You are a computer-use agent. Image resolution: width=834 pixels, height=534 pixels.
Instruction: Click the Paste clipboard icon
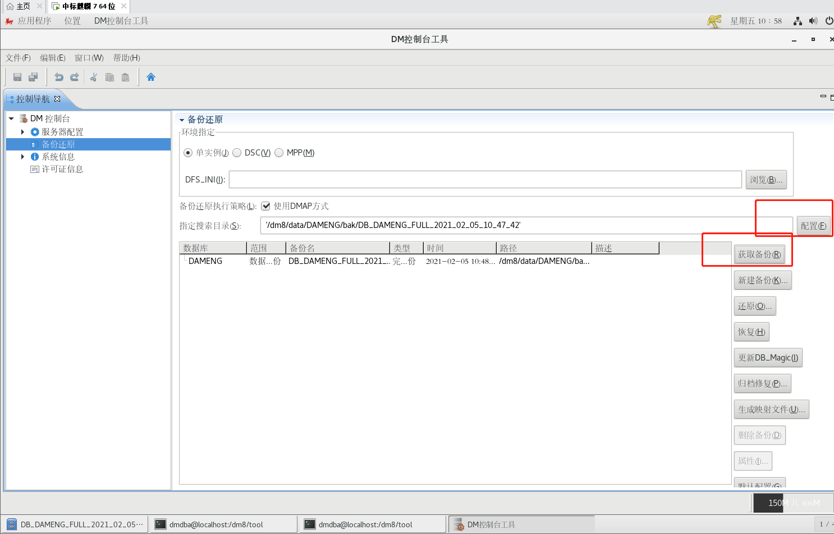pyautogui.click(x=126, y=77)
